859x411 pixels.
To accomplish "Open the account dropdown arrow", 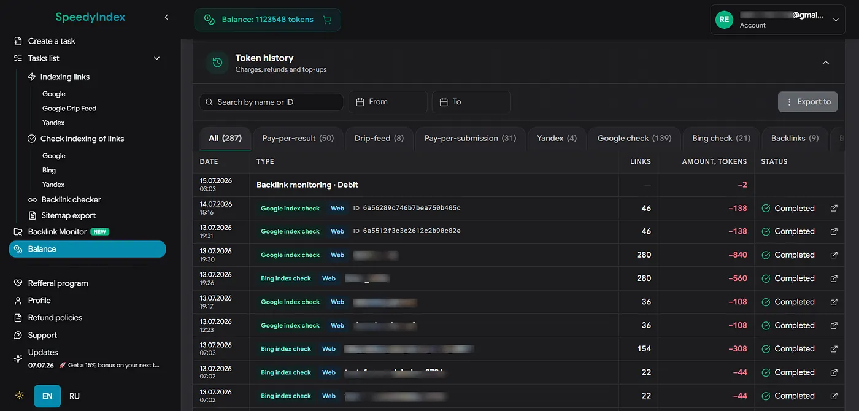I will [835, 20].
